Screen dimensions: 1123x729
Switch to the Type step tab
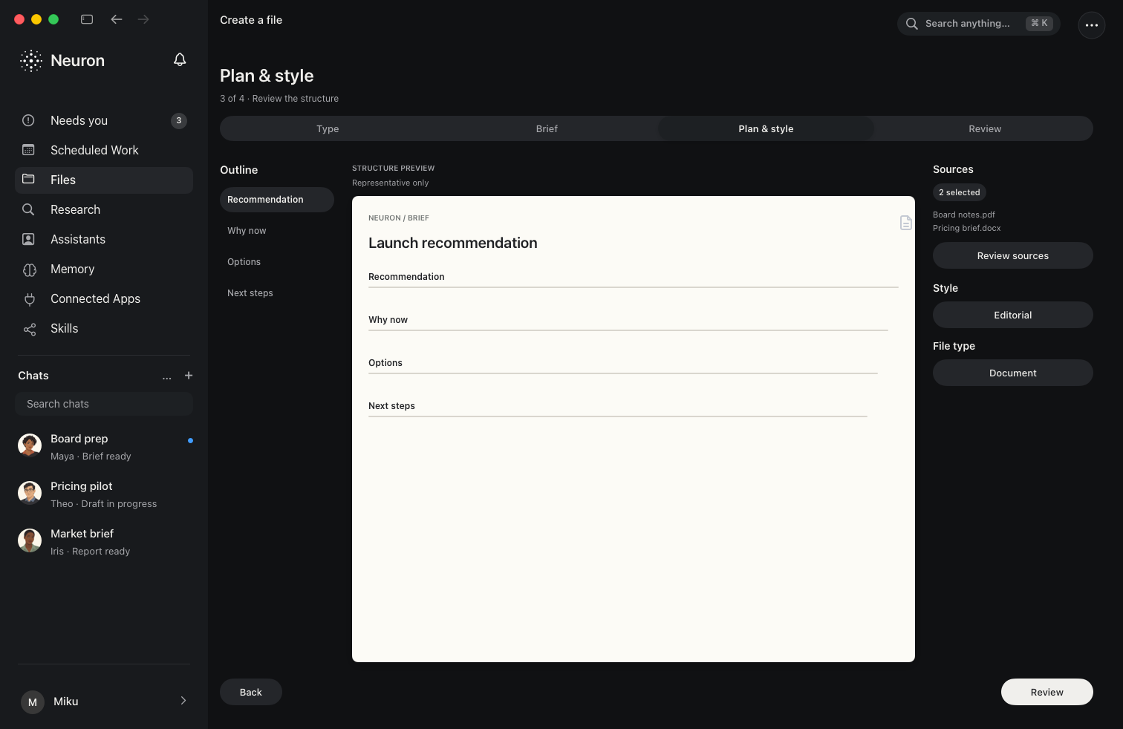[328, 128]
